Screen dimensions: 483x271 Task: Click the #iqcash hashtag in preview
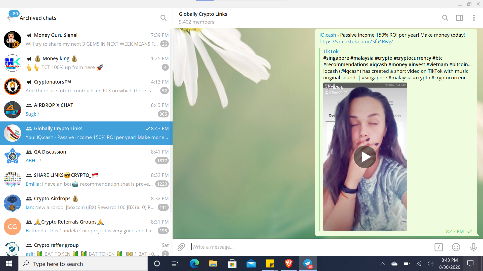[x=378, y=64]
